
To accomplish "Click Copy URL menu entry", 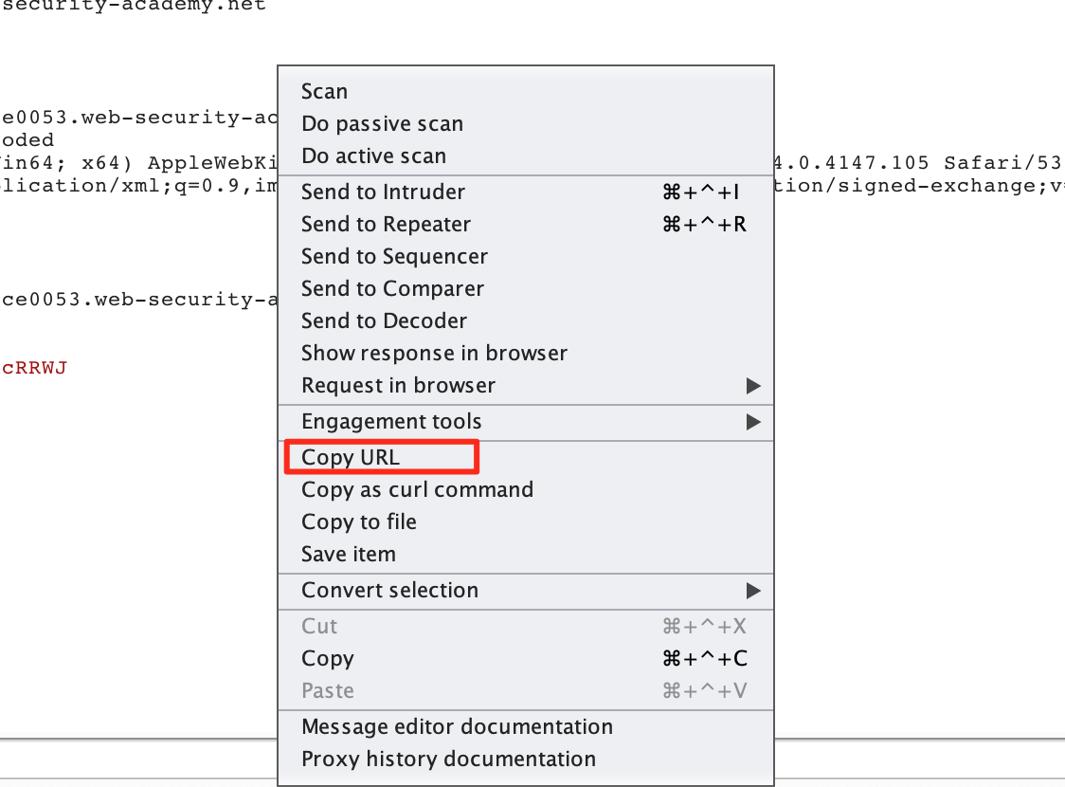I will click(x=351, y=458).
